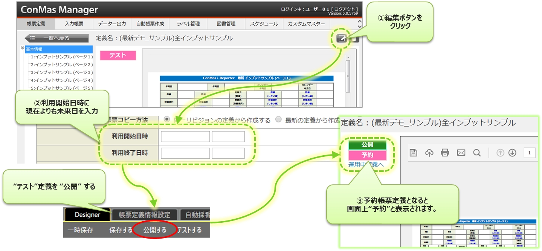Screen dimensions: 542x251
Task: Click the envelope email icon in viewer toolbar
Action: pos(461,153)
